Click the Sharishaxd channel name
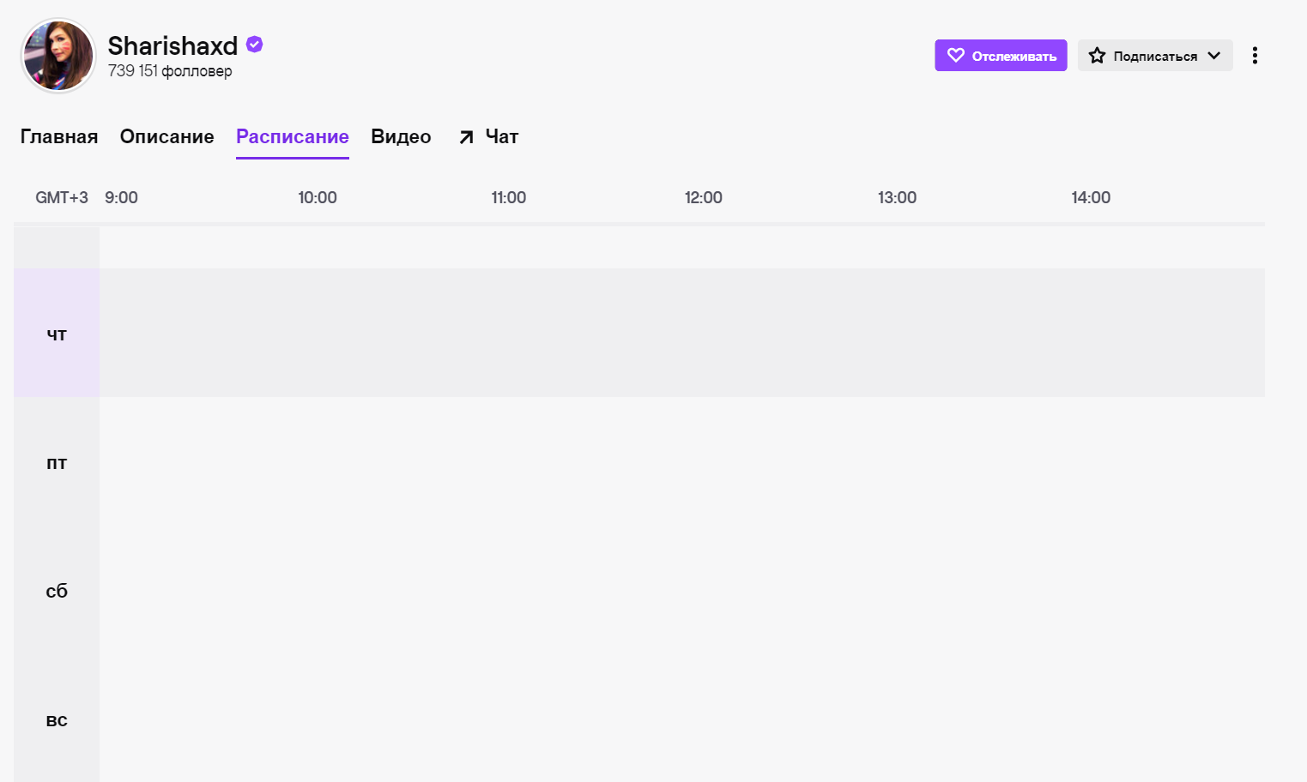The height and width of the screenshot is (782, 1307). (172, 45)
